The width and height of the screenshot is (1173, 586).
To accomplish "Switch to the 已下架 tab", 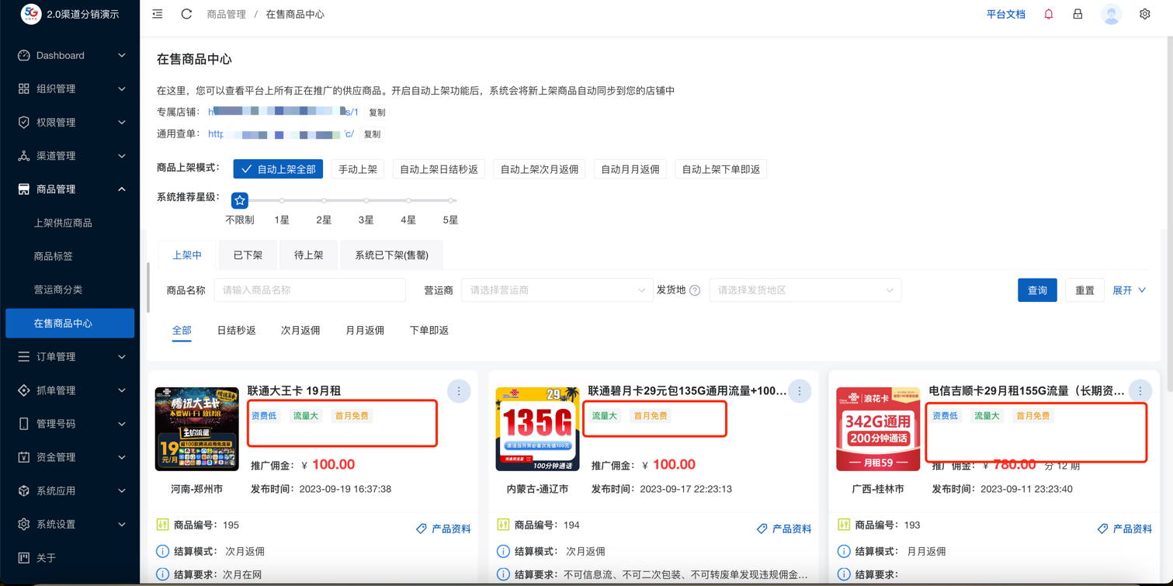I will point(248,255).
